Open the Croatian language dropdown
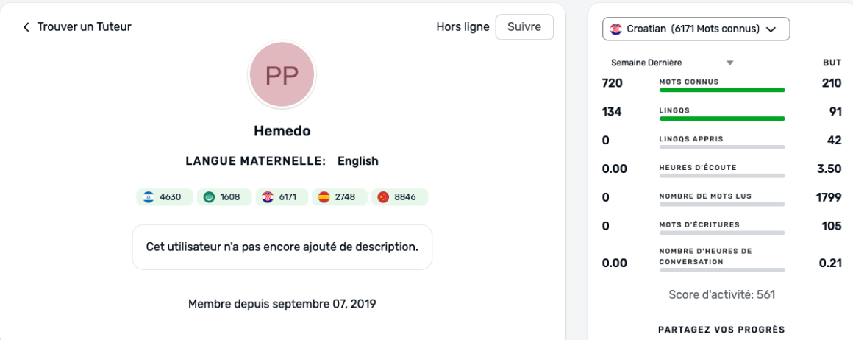Image resolution: width=853 pixels, height=340 pixels. tap(696, 29)
